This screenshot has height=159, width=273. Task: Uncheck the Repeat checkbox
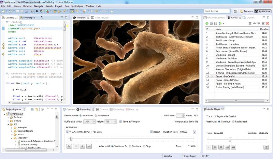[152, 131]
